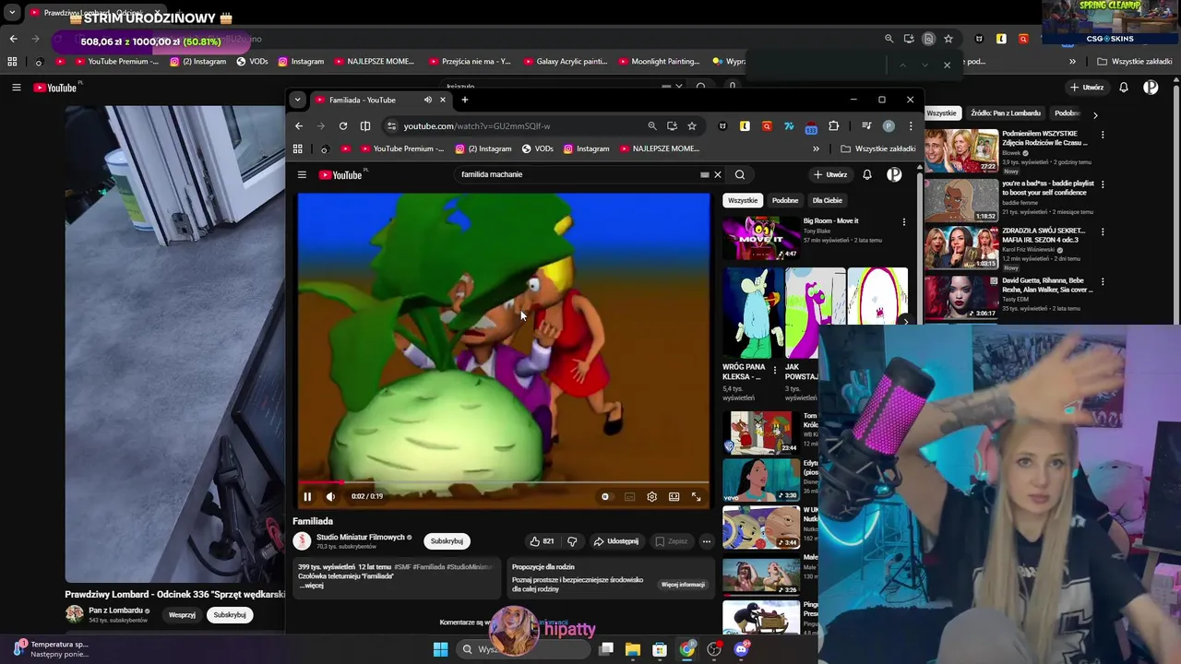Viewport: 1181px width, 664px height.
Task: Open YouTube guide hamburger menu front window
Action: coord(302,174)
